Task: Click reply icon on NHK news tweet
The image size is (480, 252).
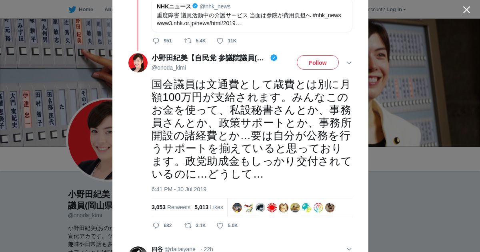Action: [156, 41]
